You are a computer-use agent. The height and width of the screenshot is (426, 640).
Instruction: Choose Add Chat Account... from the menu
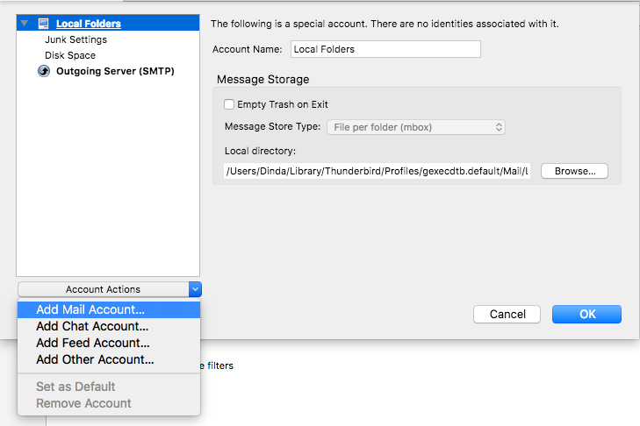[x=92, y=326]
